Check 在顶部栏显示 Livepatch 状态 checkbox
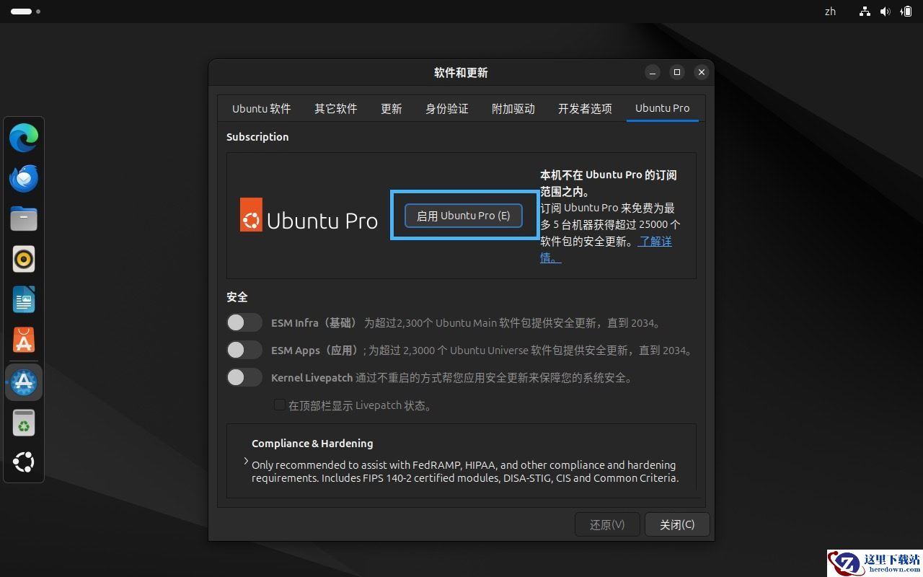The height and width of the screenshot is (577, 923). 279,405
